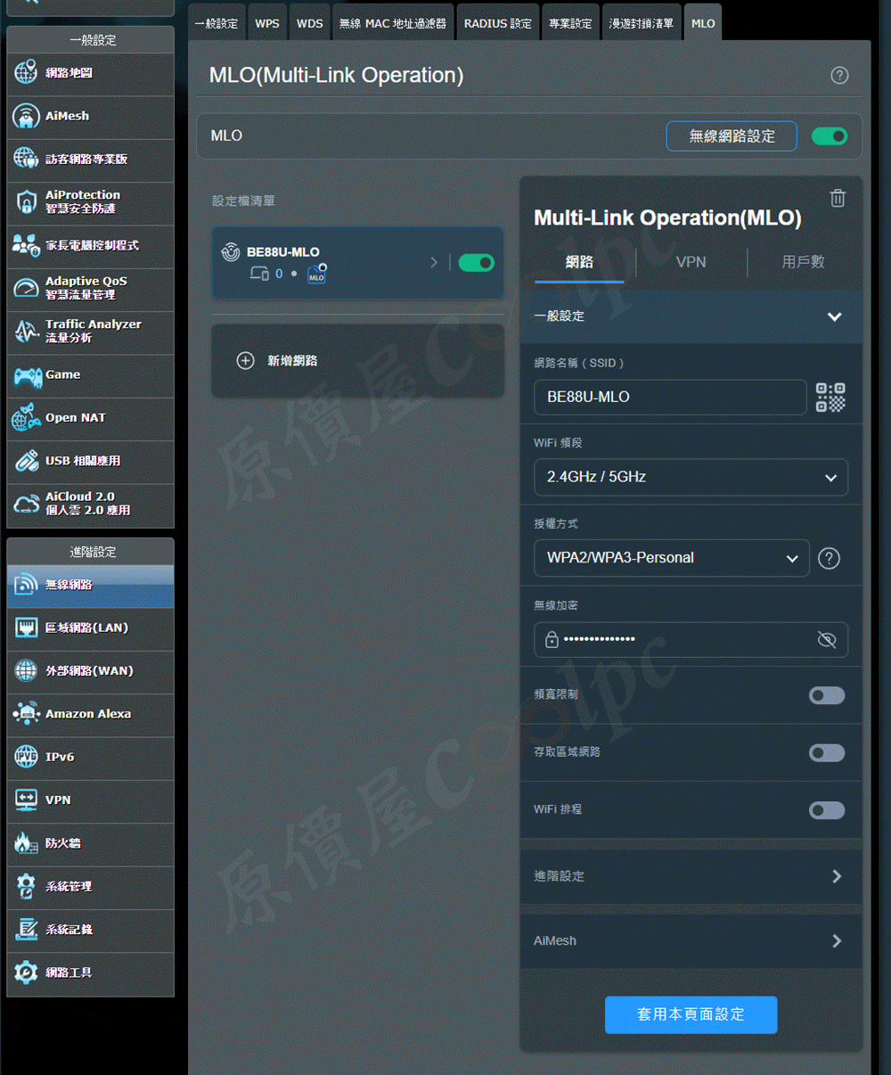Open the guest network pro (訪客網路專業版) icon

point(26,159)
